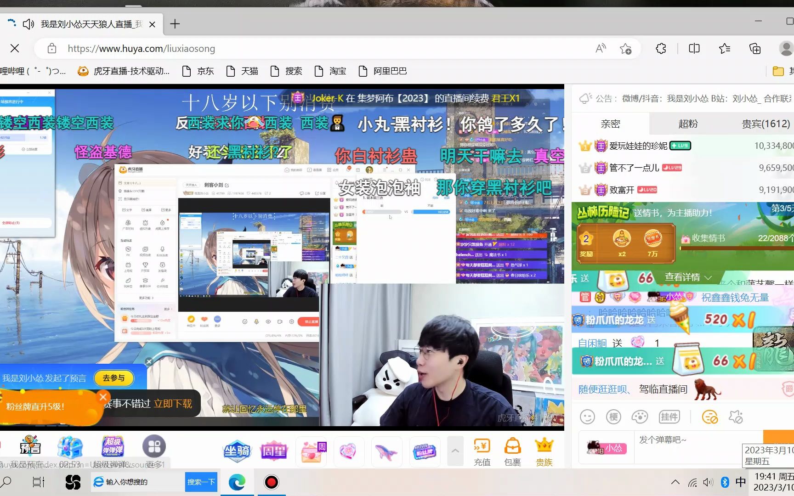Click the 收集情书 progress bar
Viewport: 794px width, 496px height.
pos(737,248)
